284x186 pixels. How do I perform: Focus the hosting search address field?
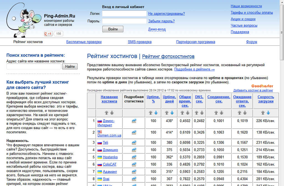click(34, 67)
